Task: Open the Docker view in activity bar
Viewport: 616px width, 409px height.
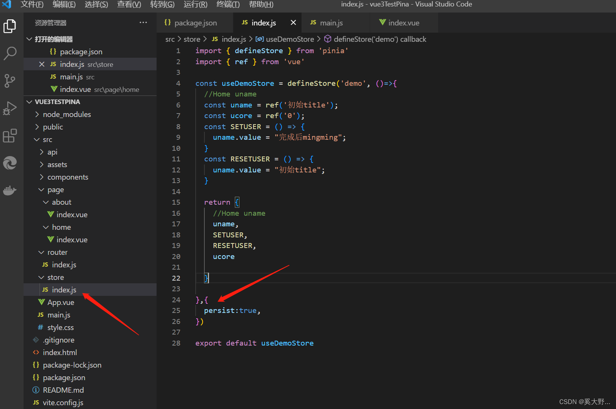Action: coord(10,190)
